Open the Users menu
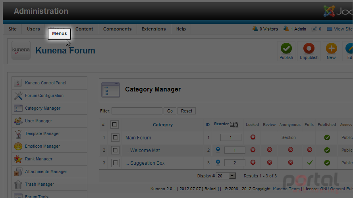 pyautogui.click(x=33, y=29)
